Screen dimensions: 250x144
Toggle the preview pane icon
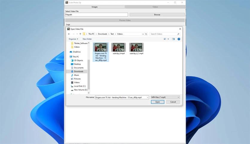173,39
